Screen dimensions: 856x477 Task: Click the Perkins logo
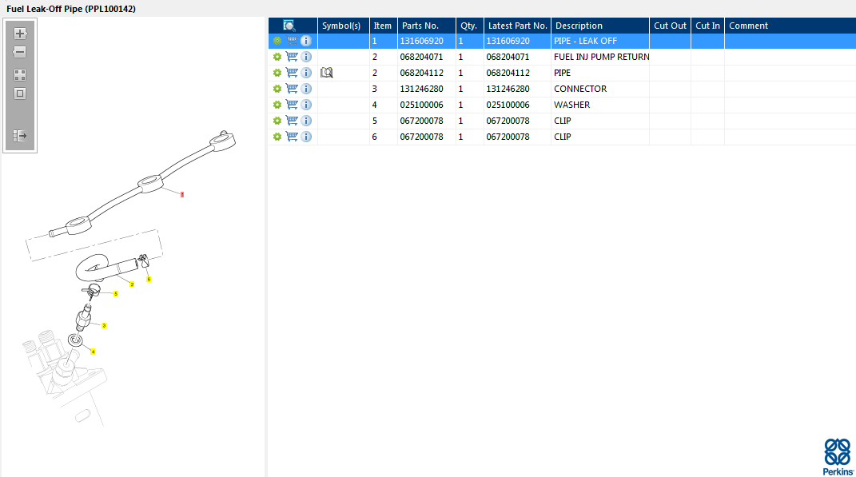pos(838,457)
